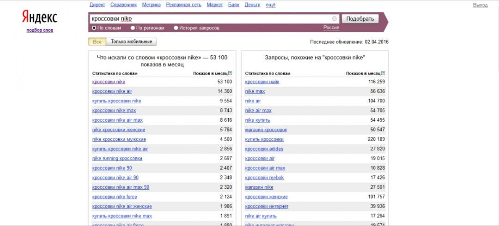
Task: Open the Баян menu link
Action: [234, 5]
